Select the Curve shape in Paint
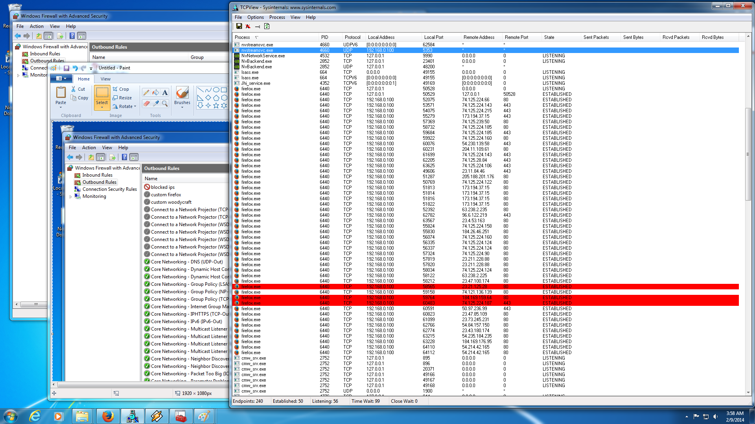Image resolution: width=755 pixels, height=424 pixels. coord(208,90)
